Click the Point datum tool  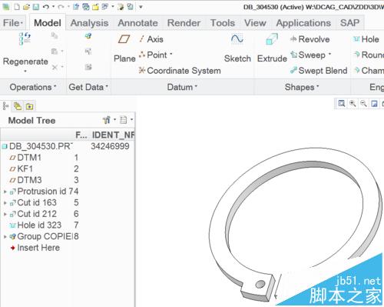pyautogui.click(x=153, y=55)
